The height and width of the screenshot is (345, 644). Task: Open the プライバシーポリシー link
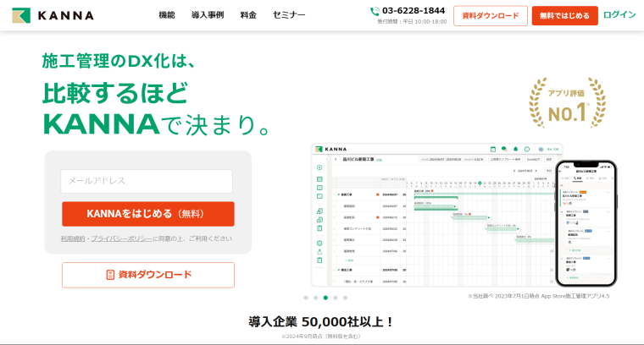[x=121, y=238]
